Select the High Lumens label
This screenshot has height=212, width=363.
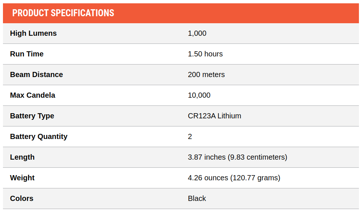click(x=33, y=33)
